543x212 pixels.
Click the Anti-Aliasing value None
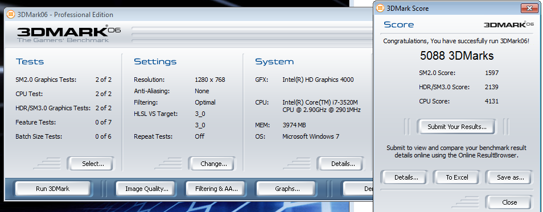coord(202,91)
